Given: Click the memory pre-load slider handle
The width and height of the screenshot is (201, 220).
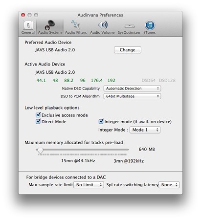Looking at the screenshot, I should (x=40, y=151).
